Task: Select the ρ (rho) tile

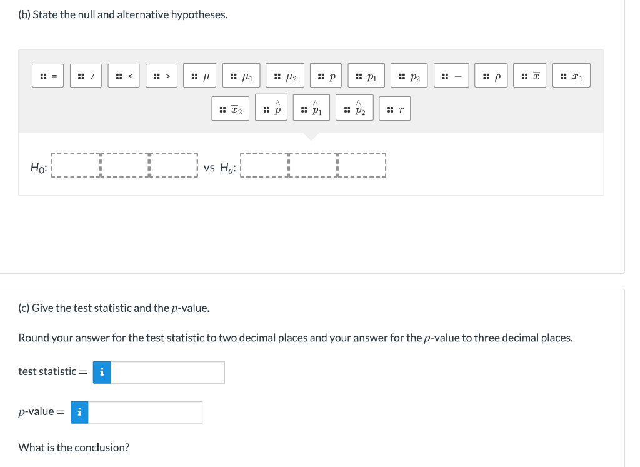Action: tap(491, 76)
